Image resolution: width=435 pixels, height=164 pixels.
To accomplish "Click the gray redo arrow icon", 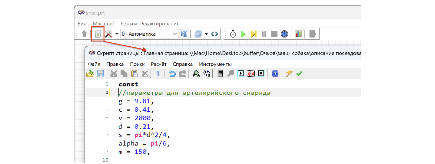I will (x=182, y=74).
